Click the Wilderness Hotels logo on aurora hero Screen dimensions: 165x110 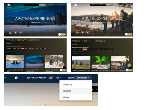pyautogui.click(x=9, y=6)
